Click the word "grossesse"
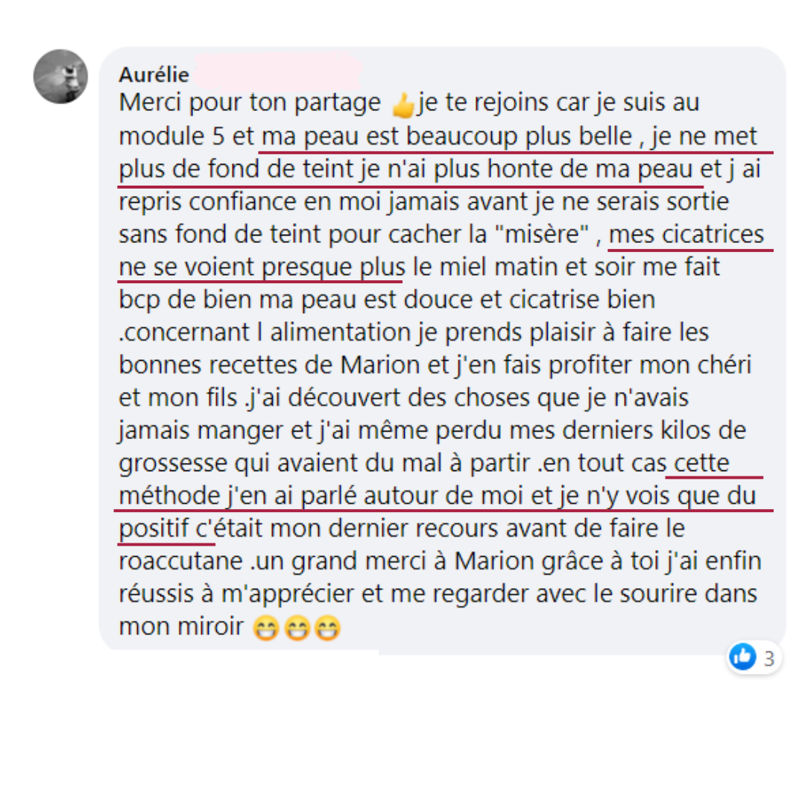This screenshot has width=805, height=805. coord(173,464)
